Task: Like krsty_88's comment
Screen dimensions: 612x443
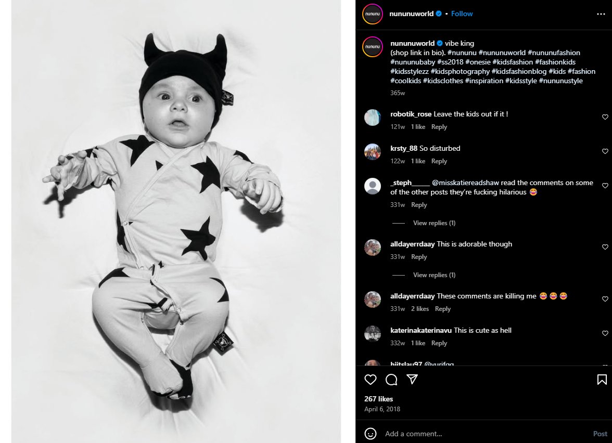Action: pos(605,152)
